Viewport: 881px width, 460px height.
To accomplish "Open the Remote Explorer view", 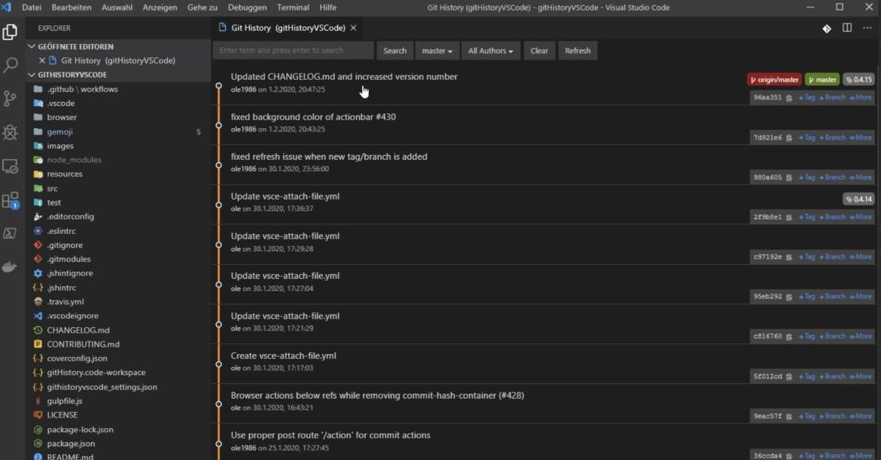I will click(x=11, y=166).
